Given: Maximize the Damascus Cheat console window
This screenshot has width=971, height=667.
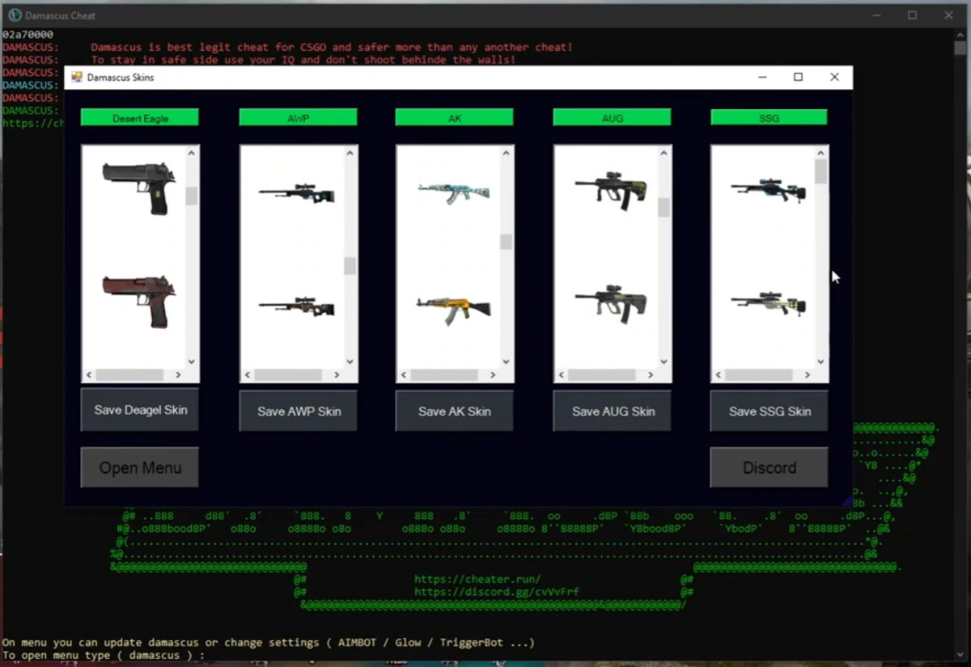Looking at the screenshot, I should [912, 15].
